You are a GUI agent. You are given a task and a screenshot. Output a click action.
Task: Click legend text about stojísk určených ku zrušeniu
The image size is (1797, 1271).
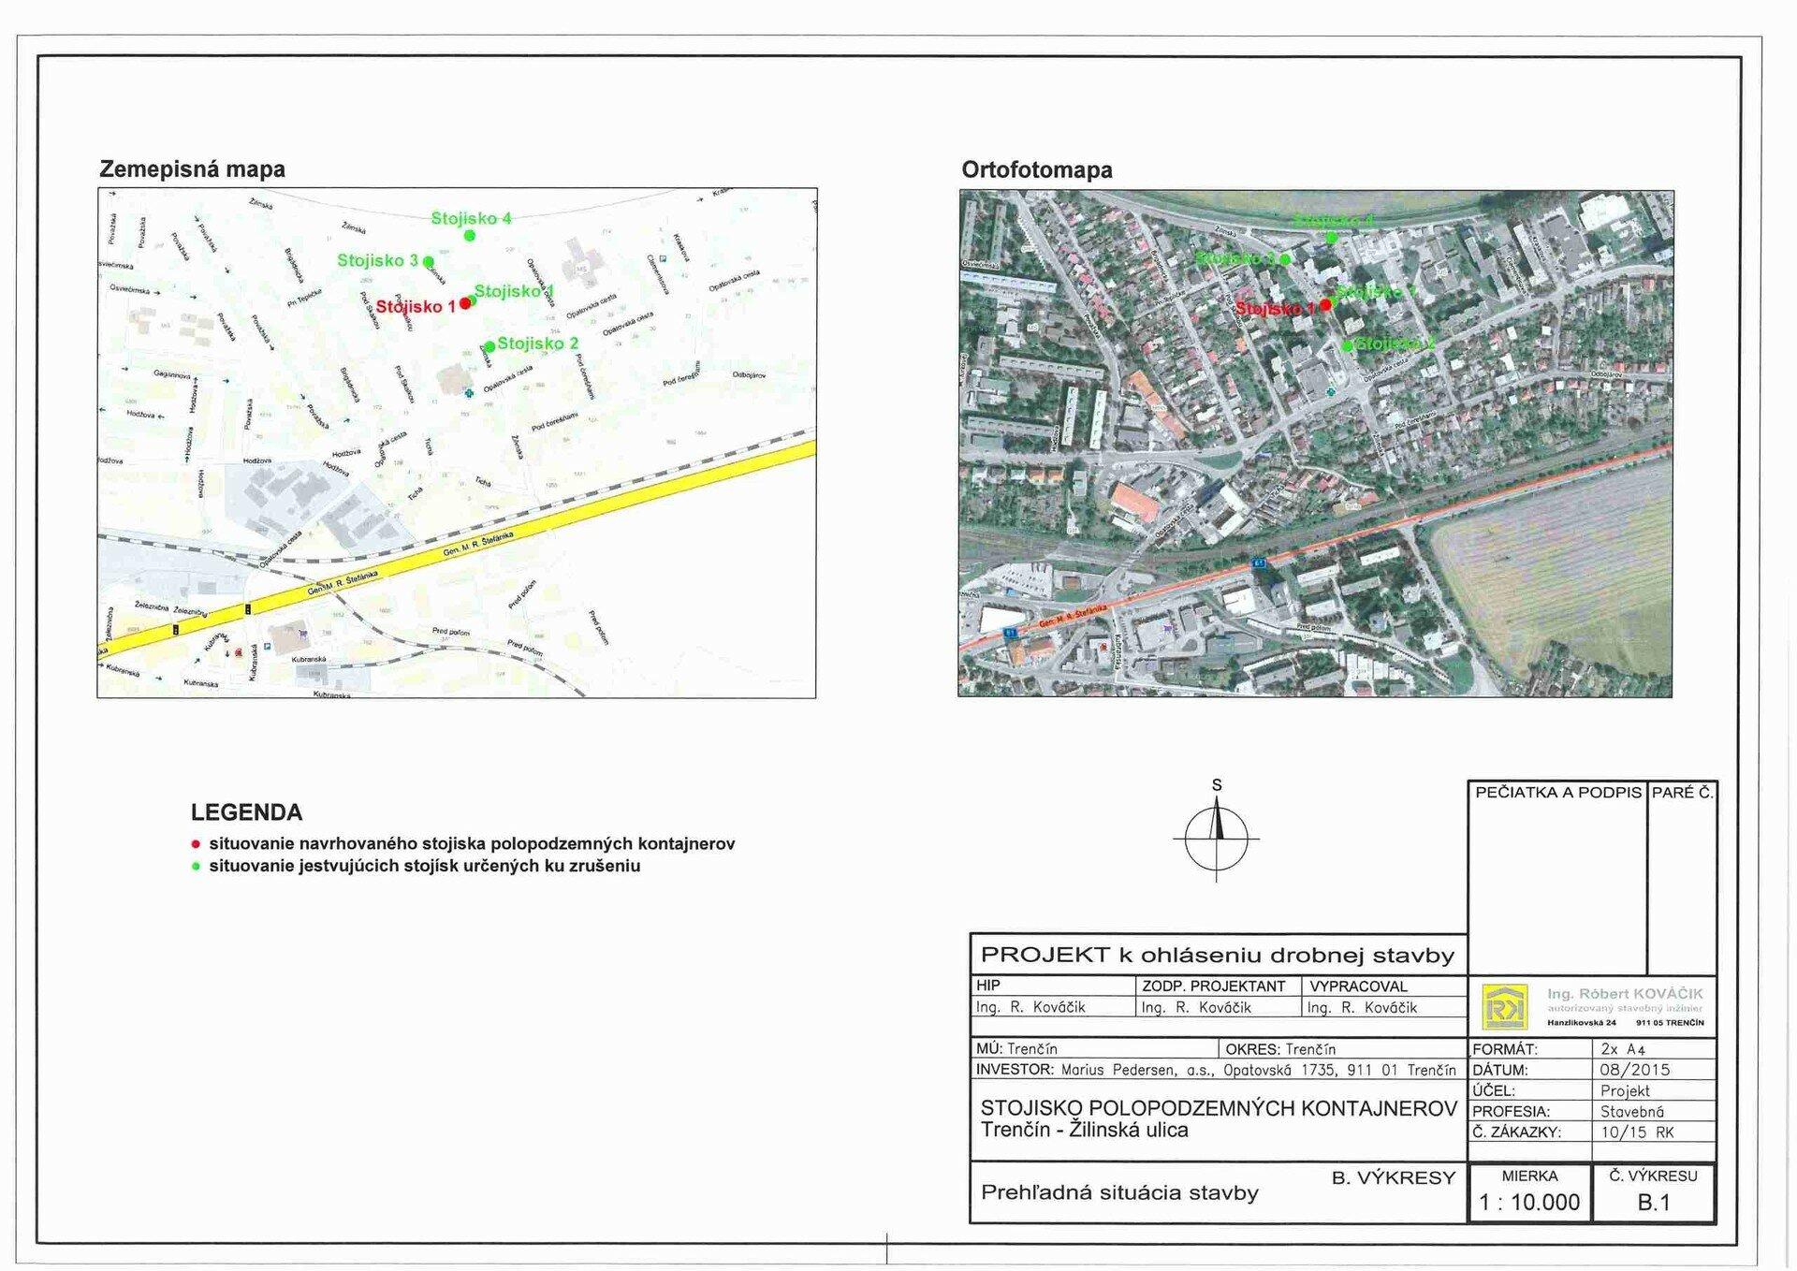pyautogui.click(x=425, y=867)
